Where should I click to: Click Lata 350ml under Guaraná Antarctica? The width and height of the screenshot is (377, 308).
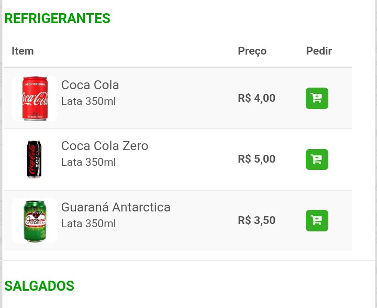(x=88, y=224)
